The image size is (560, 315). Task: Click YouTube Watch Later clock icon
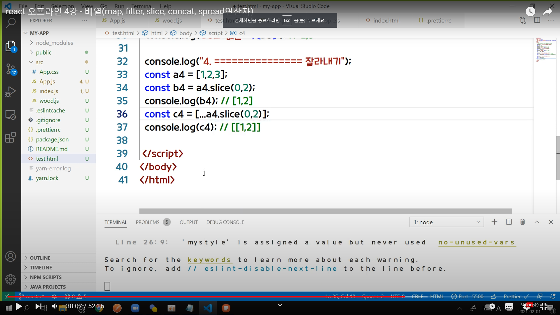(530, 12)
